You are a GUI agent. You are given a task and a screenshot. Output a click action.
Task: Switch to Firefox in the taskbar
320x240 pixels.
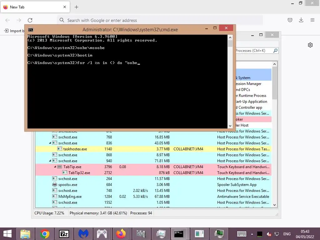point(121,234)
